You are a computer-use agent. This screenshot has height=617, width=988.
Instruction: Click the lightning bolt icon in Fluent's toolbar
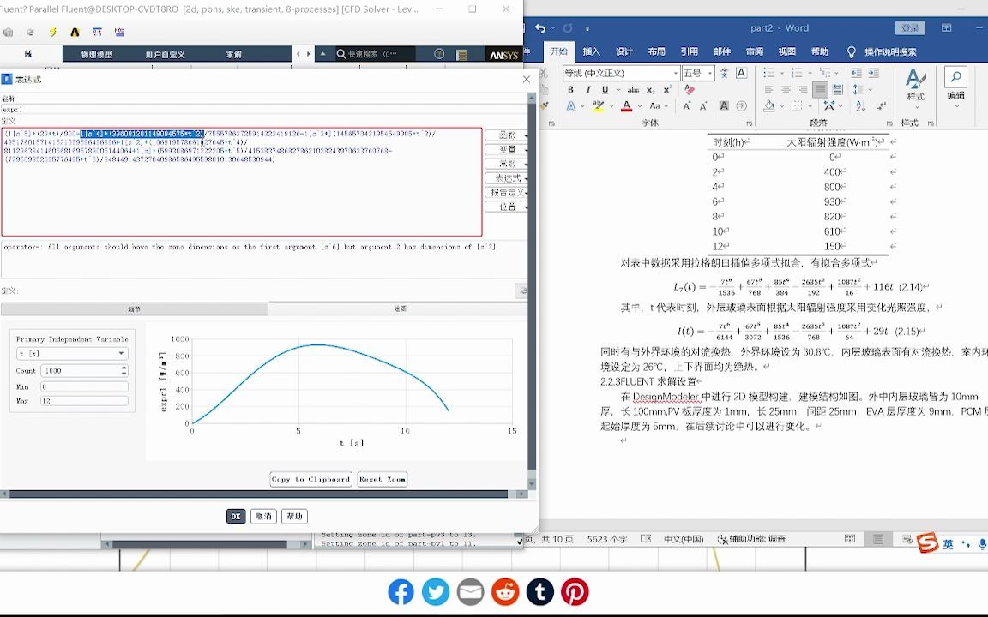[x=53, y=32]
